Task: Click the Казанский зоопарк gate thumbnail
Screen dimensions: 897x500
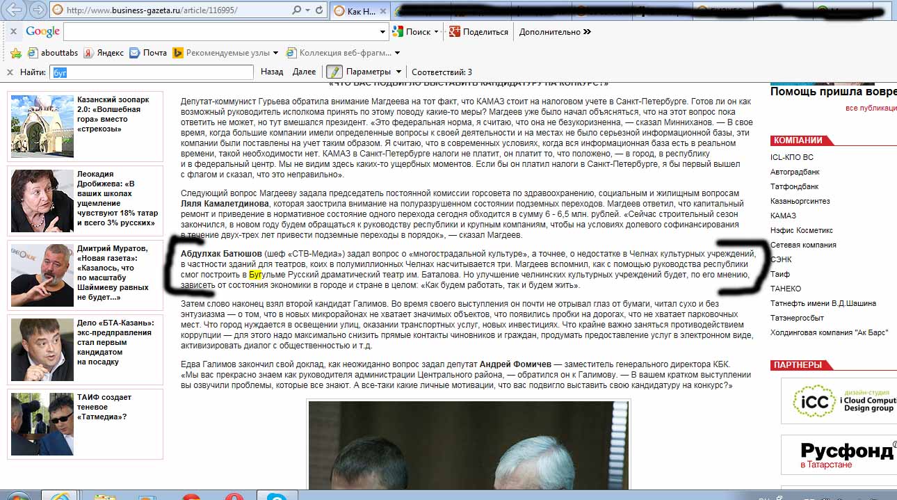Action: coord(42,127)
